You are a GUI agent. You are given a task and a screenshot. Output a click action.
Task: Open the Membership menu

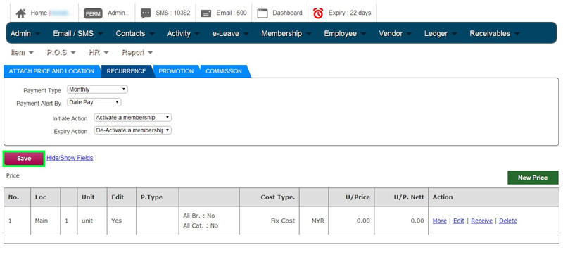tap(286, 33)
